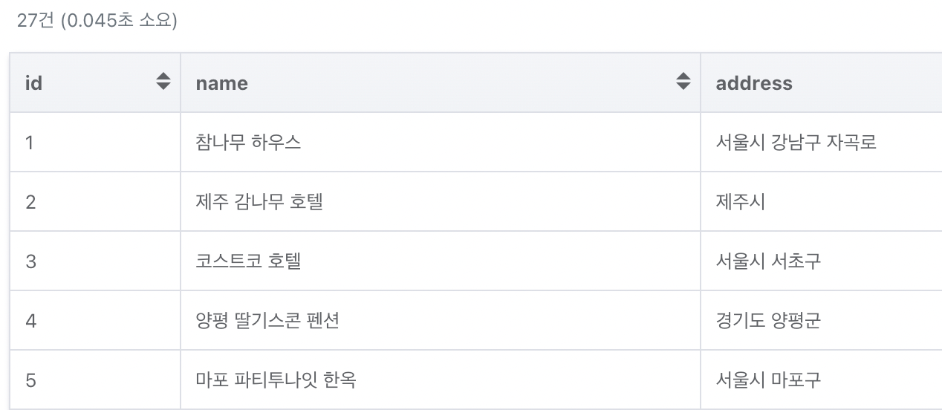942x410 pixels.
Task: Select the 마포 파티투나잇 한옥 name cell
Action: click(x=441, y=380)
